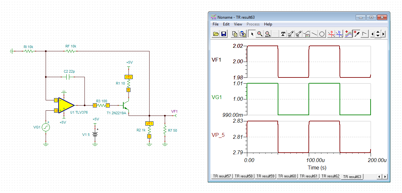This screenshot has height=193, width=402.
Task: Switch to the TR result61 tab
Action: point(309,176)
